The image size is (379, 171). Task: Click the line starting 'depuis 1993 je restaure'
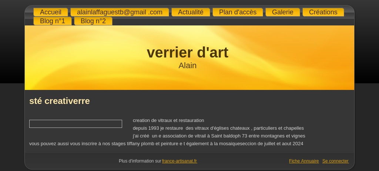(218, 128)
